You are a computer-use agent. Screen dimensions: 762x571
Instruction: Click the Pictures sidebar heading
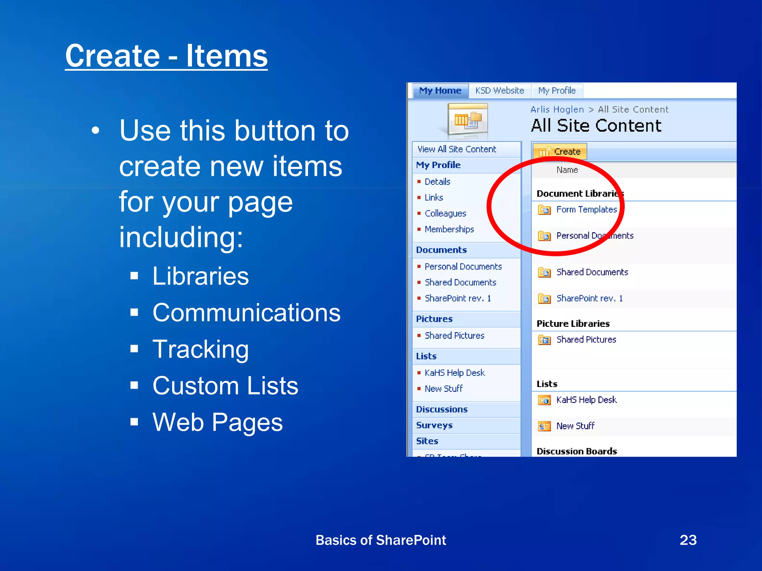tap(434, 319)
